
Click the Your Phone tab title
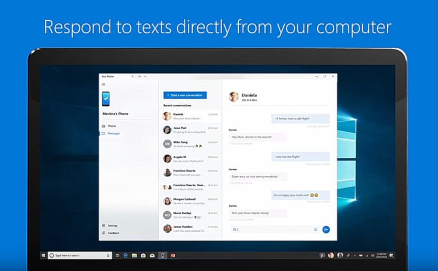click(108, 76)
